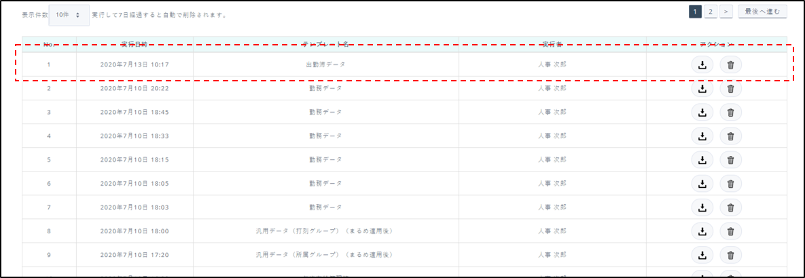The image size is (805, 278).
Task: Open the 表示件数 10件 dropdown
Action: click(x=69, y=14)
